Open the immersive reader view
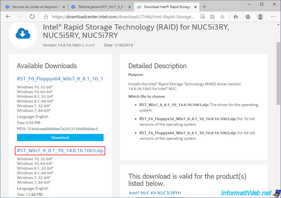Viewport: 281px width, 198px height. pos(202,17)
